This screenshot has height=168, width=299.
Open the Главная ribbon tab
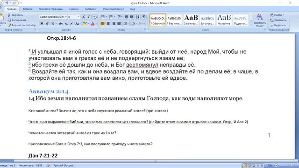point(12,9)
